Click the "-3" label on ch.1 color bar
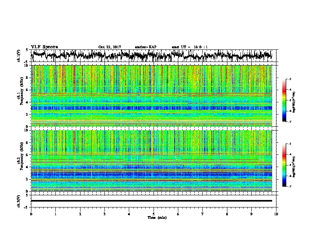Image resolution: width=311 pixels, height=240 pixels. 290,79
